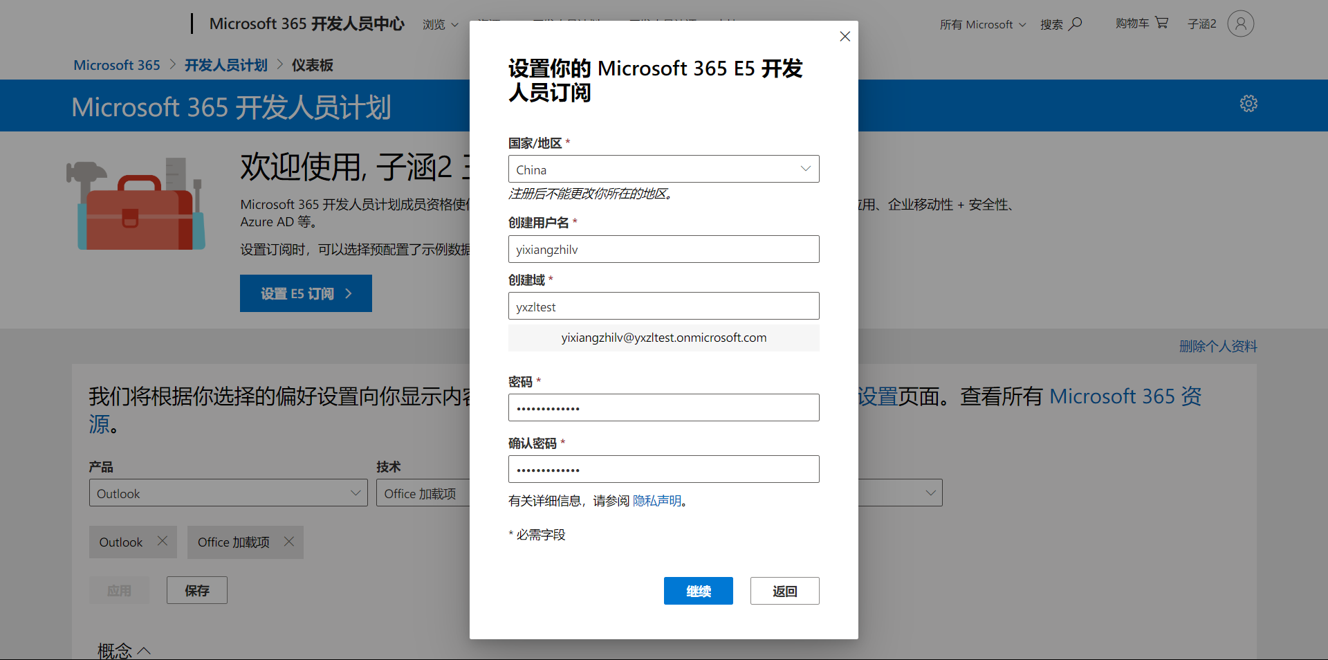Open the settings gear icon
This screenshot has width=1328, height=660.
1248,104
